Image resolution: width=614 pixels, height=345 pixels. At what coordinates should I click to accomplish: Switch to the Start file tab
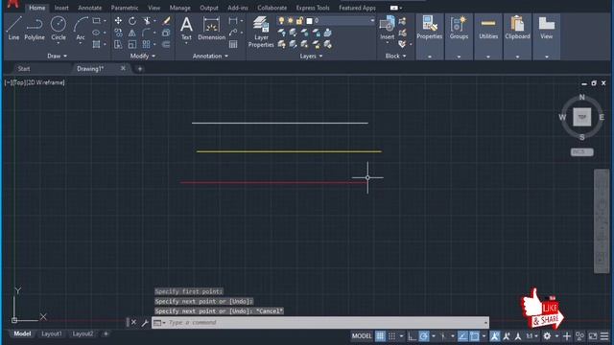tap(24, 69)
